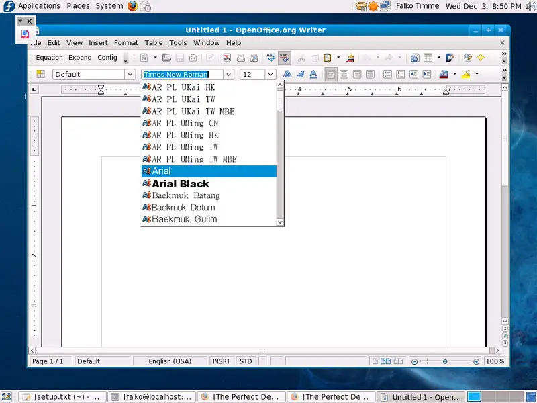Open the New document dropdown arrow
Viewport: 537px width, 403px height.
pos(155,58)
